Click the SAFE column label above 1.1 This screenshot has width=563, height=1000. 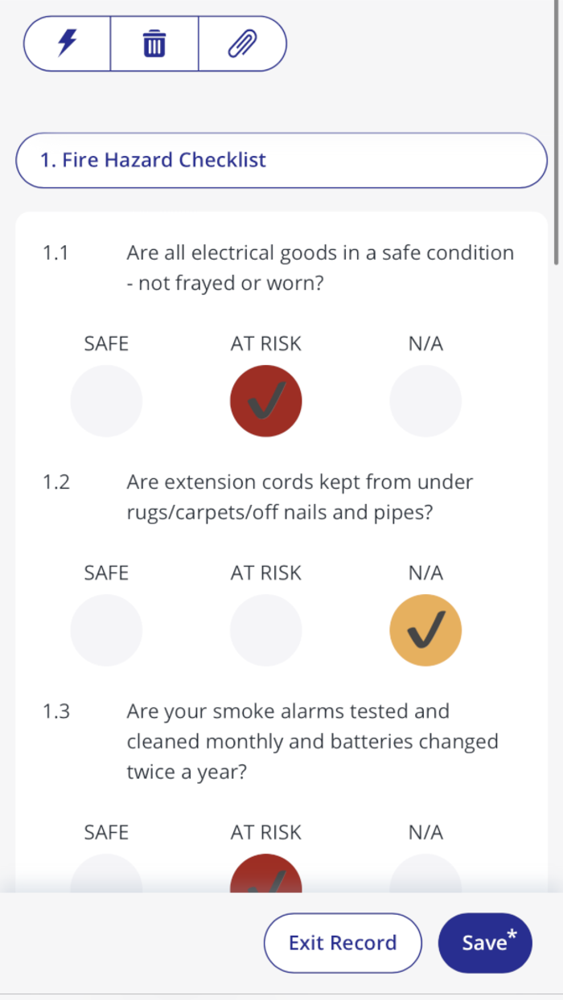point(106,343)
